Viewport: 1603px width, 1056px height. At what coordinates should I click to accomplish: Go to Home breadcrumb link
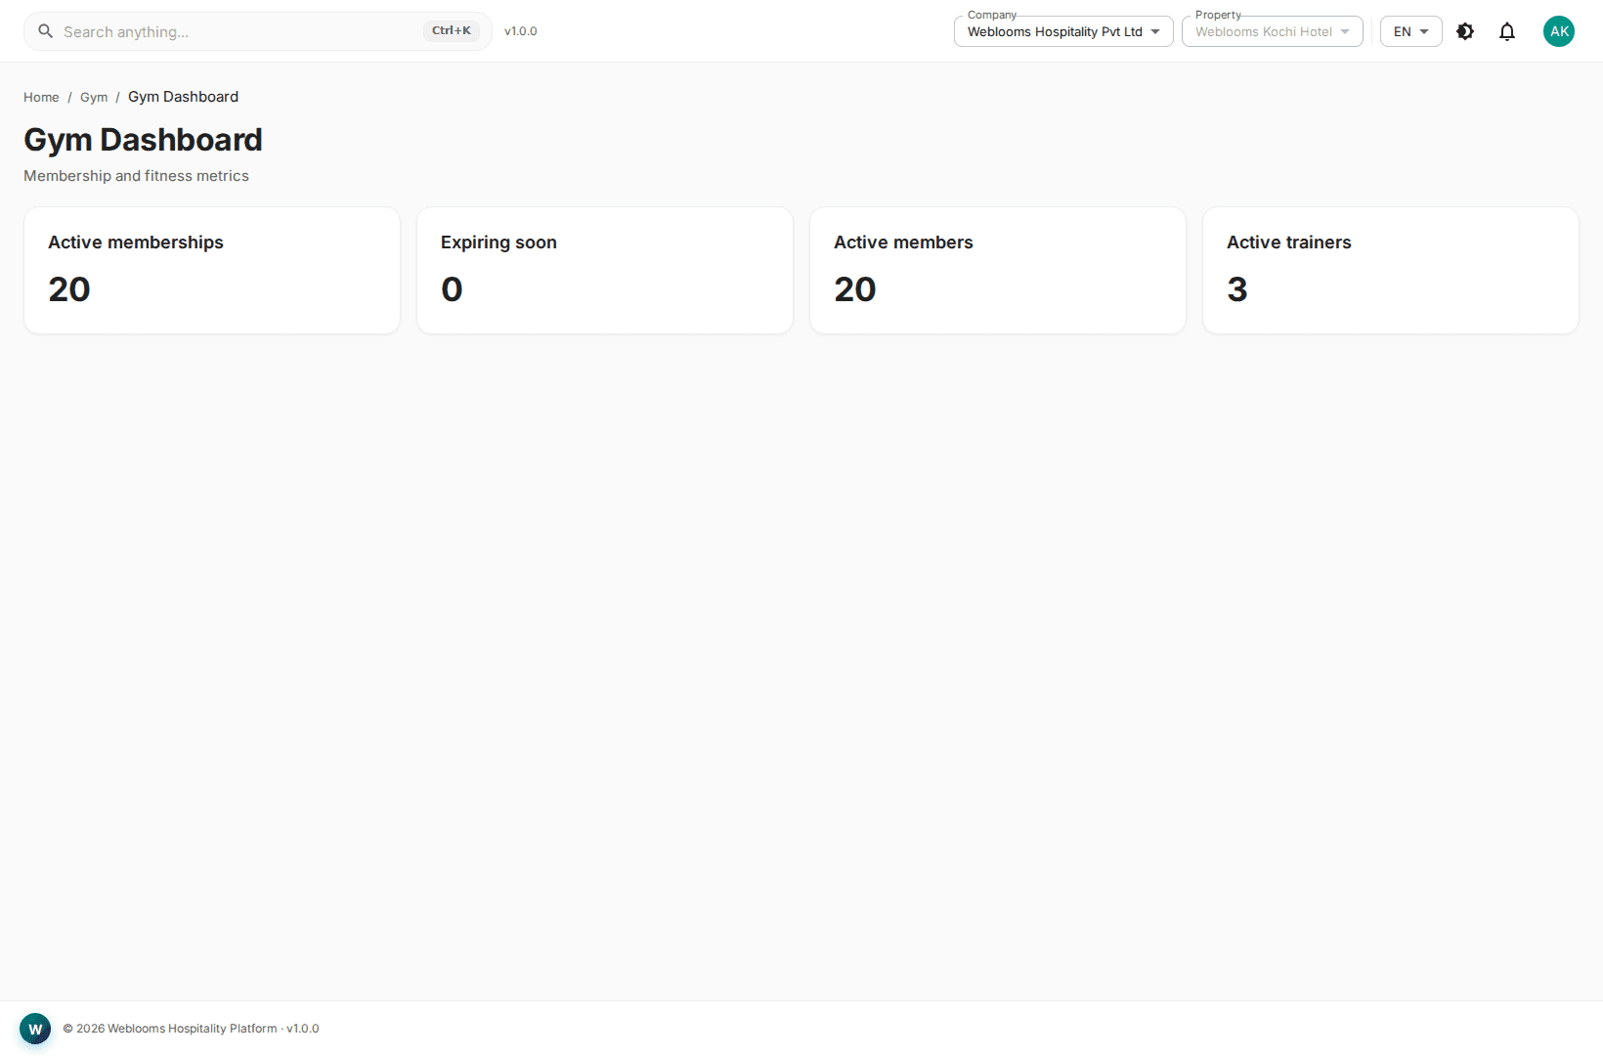[x=41, y=98]
